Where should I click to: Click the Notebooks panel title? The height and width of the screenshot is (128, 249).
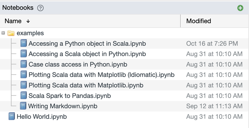pos(18,7)
